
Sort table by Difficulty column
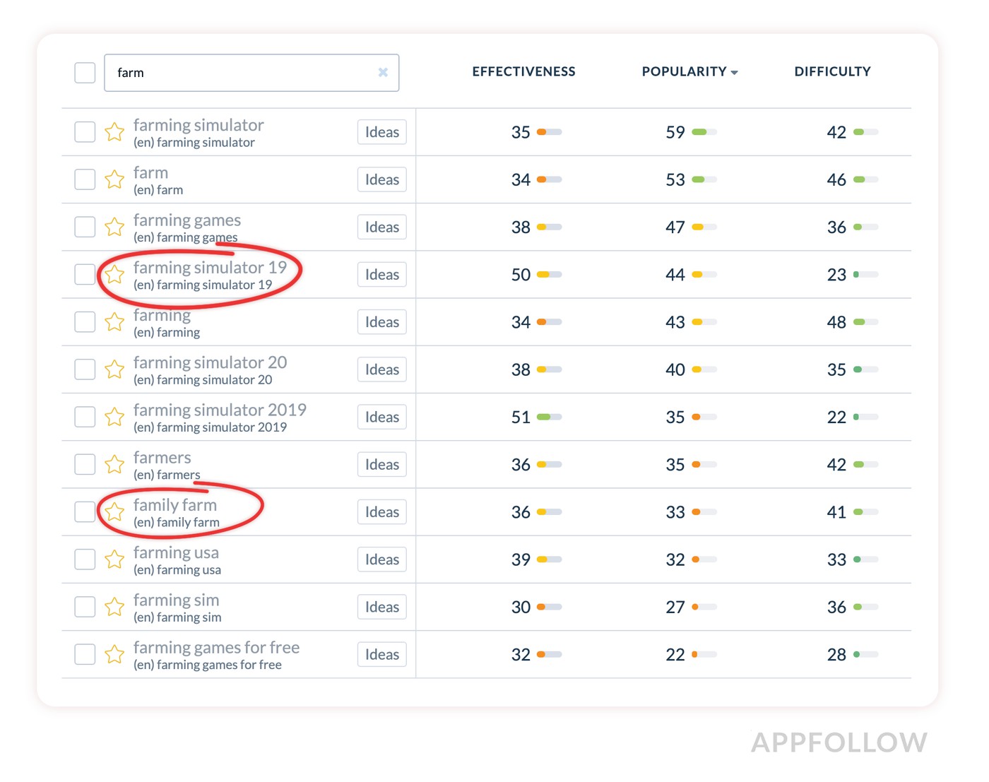point(832,71)
